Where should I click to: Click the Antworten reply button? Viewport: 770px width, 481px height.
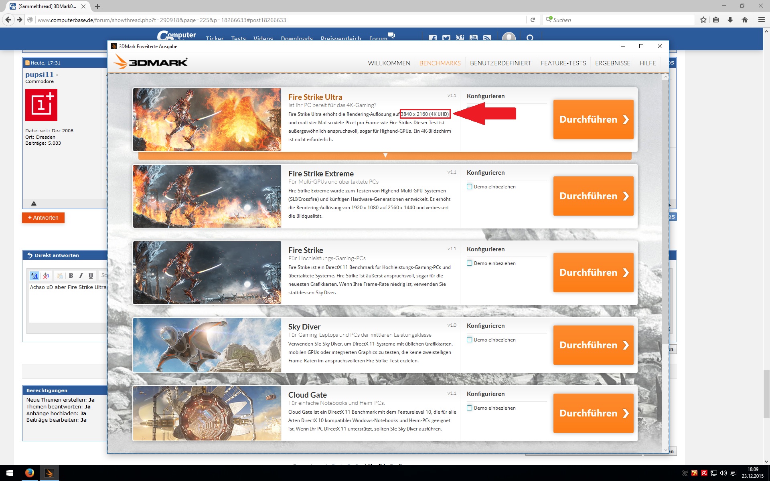coord(43,218)
